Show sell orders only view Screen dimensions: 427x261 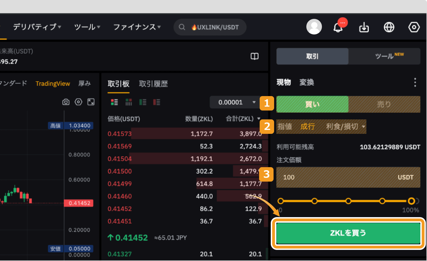coord(157,102)
